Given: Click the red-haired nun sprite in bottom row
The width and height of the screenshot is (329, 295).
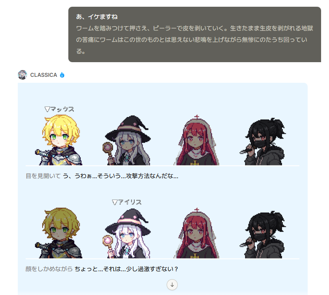Looking at the screenshot, I should (x=196, y=233).
